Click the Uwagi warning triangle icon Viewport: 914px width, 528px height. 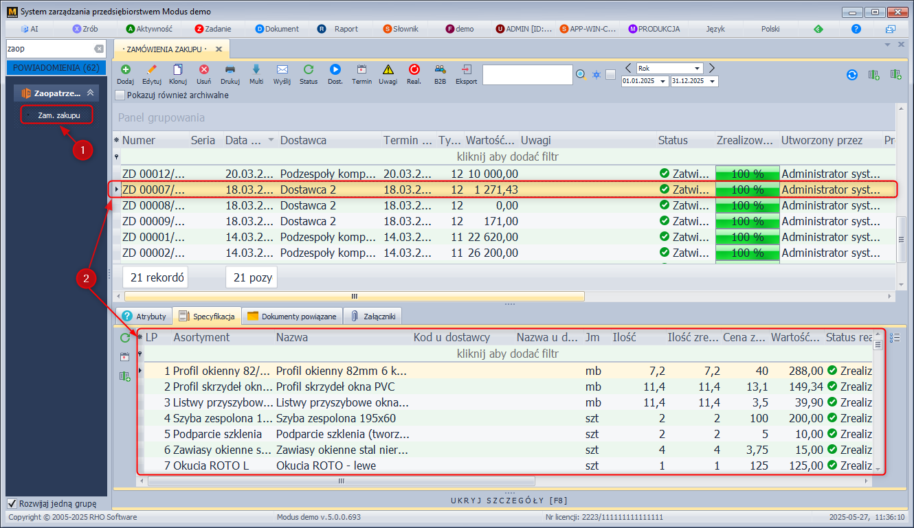point(388,69)
